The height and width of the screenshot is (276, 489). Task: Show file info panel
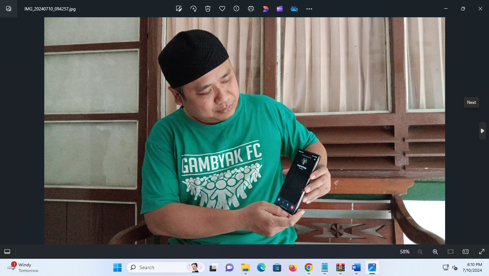[236, 9]
